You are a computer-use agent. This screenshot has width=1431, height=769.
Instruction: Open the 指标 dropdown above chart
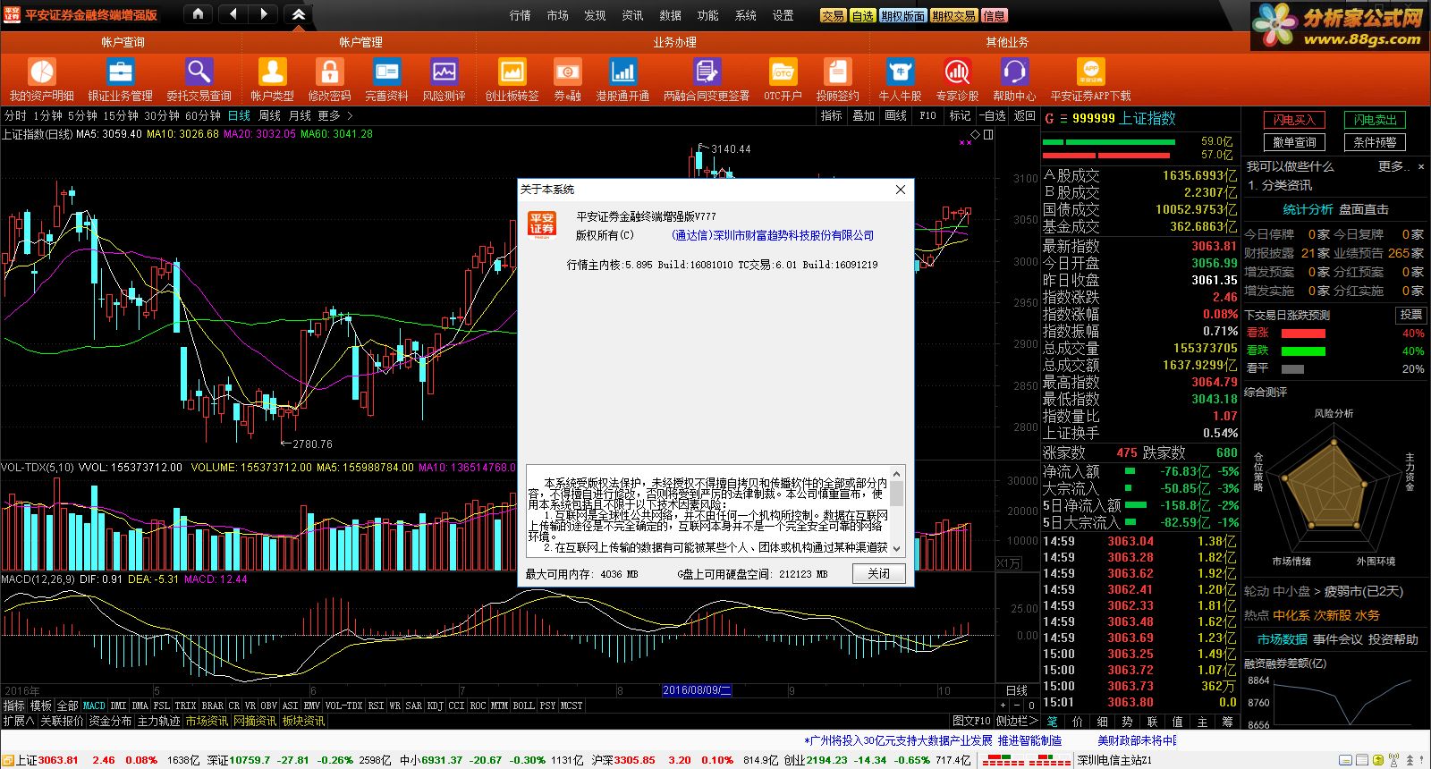832,115
